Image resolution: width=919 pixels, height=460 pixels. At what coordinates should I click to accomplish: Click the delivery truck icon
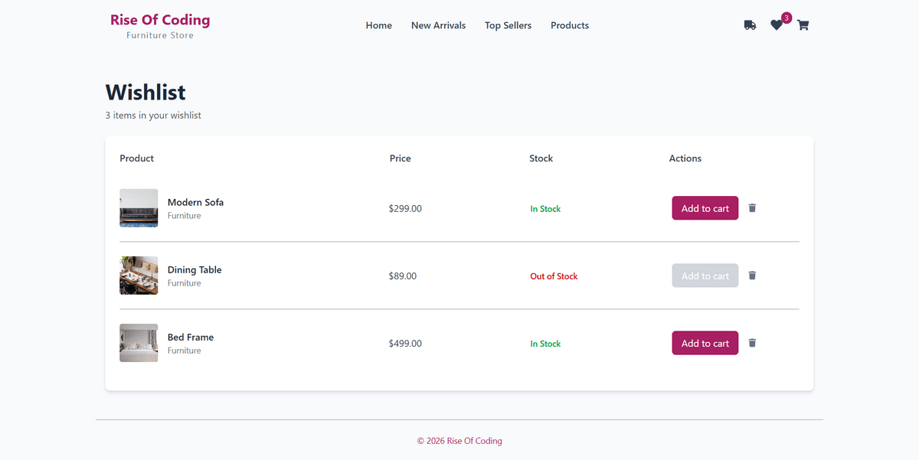pos(750,25)
